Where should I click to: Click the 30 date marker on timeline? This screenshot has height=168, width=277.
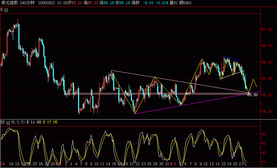(x=161, y=164)
